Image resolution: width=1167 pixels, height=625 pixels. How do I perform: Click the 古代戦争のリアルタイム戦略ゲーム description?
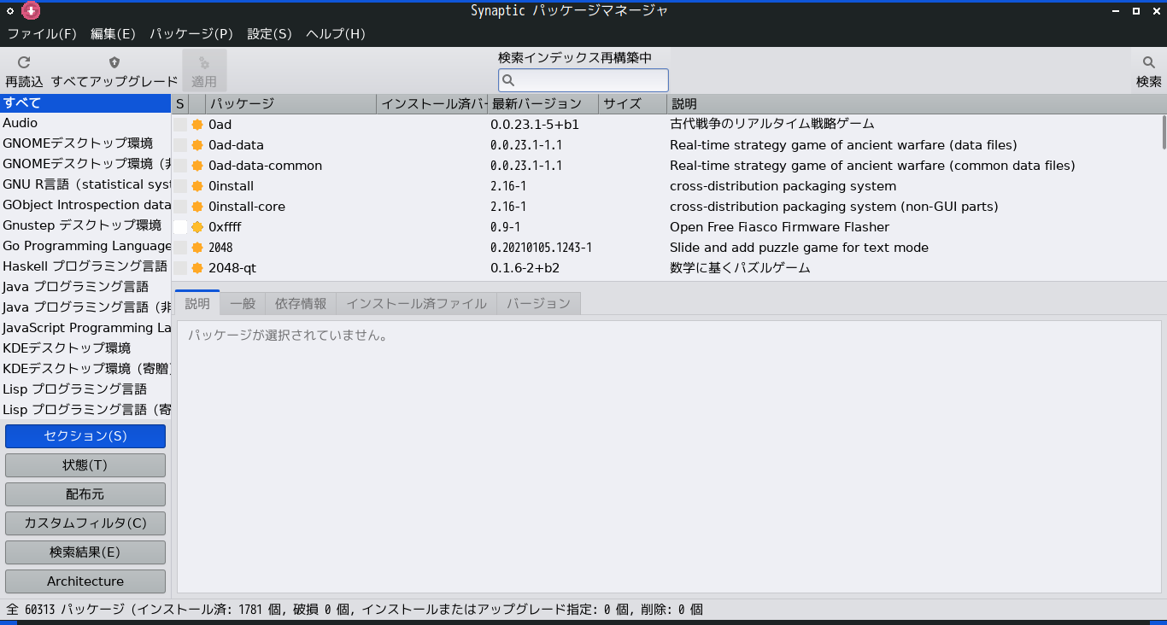tap(772, 125)
